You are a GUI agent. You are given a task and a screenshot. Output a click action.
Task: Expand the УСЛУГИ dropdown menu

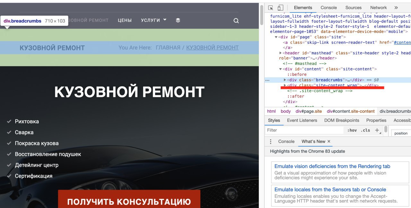153,20
